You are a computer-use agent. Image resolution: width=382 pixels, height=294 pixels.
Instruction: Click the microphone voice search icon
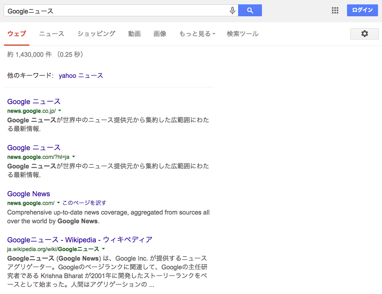pos(233,10)
